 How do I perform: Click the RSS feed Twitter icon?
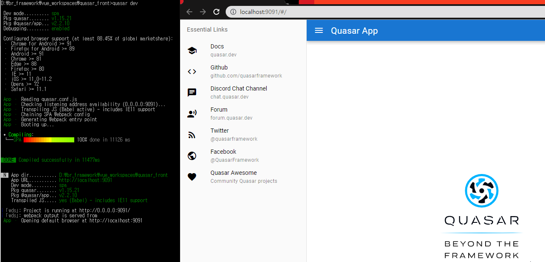point(192,135)
